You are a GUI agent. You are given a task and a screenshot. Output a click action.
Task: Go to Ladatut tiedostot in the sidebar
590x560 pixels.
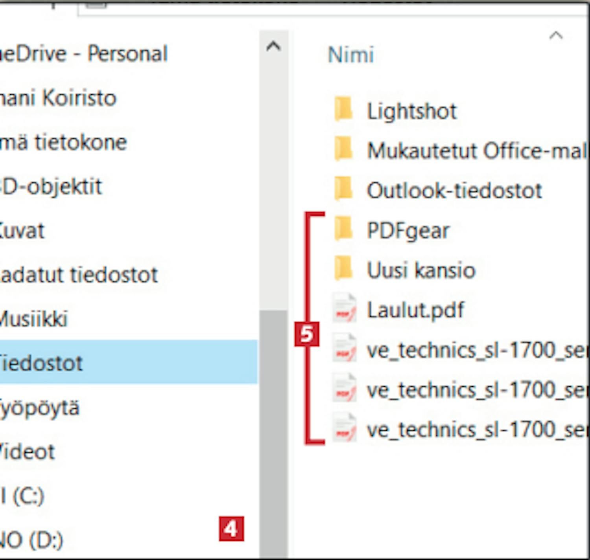point(79,275)
